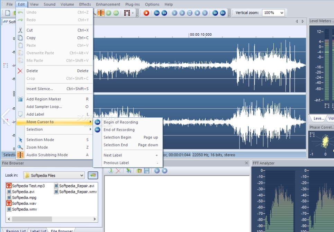Jump to end with last transport button
This screenshot has width=334, height=232.
(223, 13)
